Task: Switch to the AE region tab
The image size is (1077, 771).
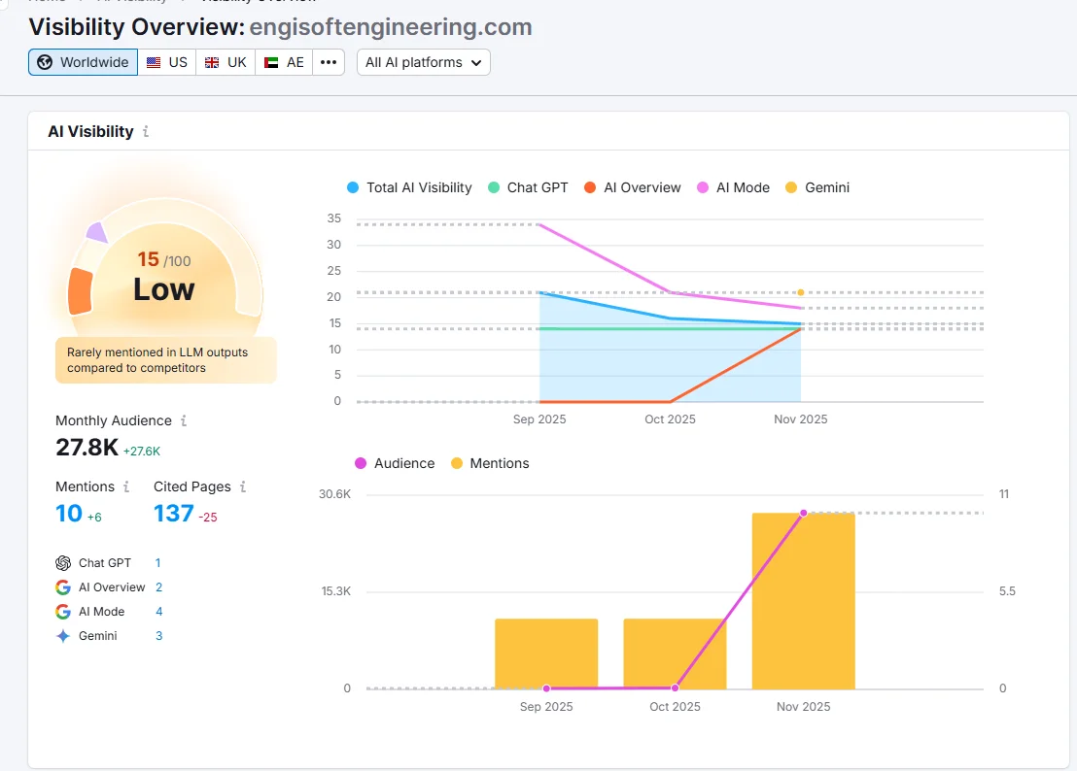Action: (284, 62)
